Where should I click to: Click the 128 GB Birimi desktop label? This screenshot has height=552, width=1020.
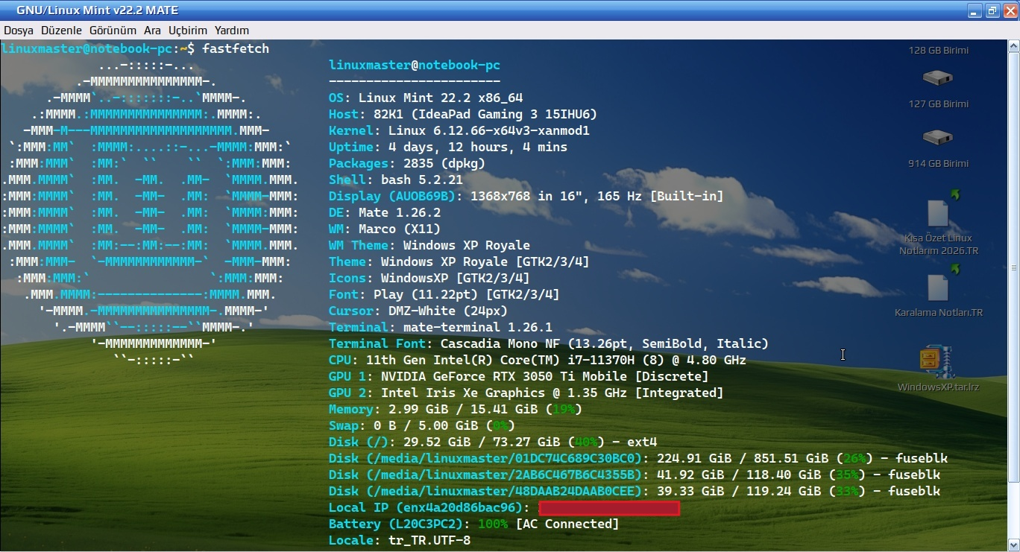click(938, 51)
